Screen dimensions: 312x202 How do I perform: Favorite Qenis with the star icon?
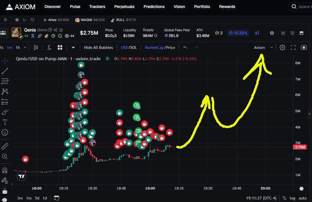coord(61,30)
